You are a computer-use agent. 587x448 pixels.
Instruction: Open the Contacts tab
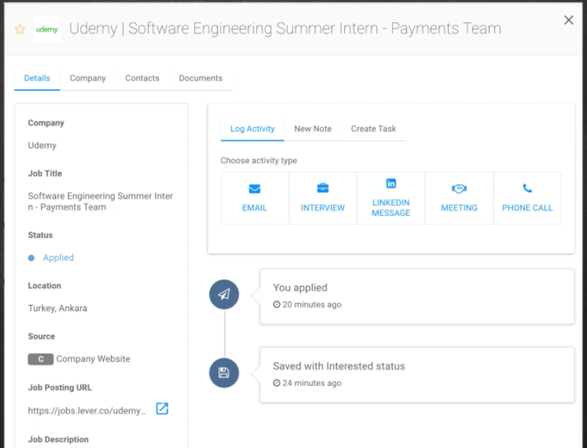click(142, 78)
